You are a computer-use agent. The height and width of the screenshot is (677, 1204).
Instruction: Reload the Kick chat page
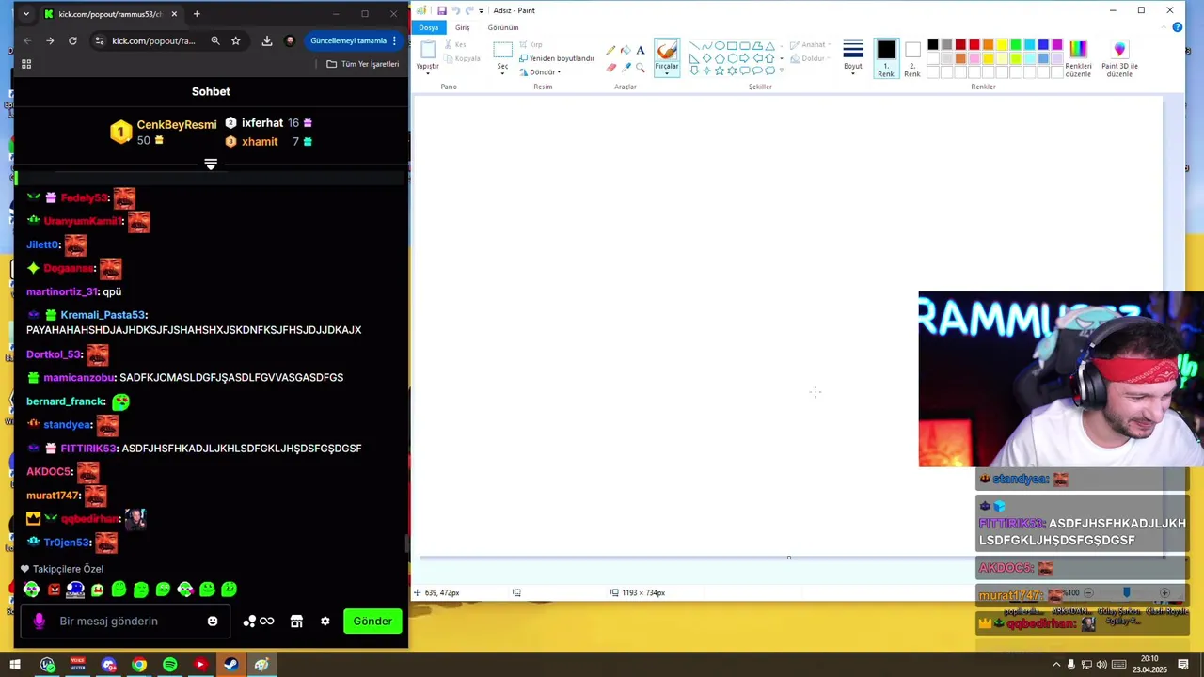pyautogui.click(x=72, y=40)
